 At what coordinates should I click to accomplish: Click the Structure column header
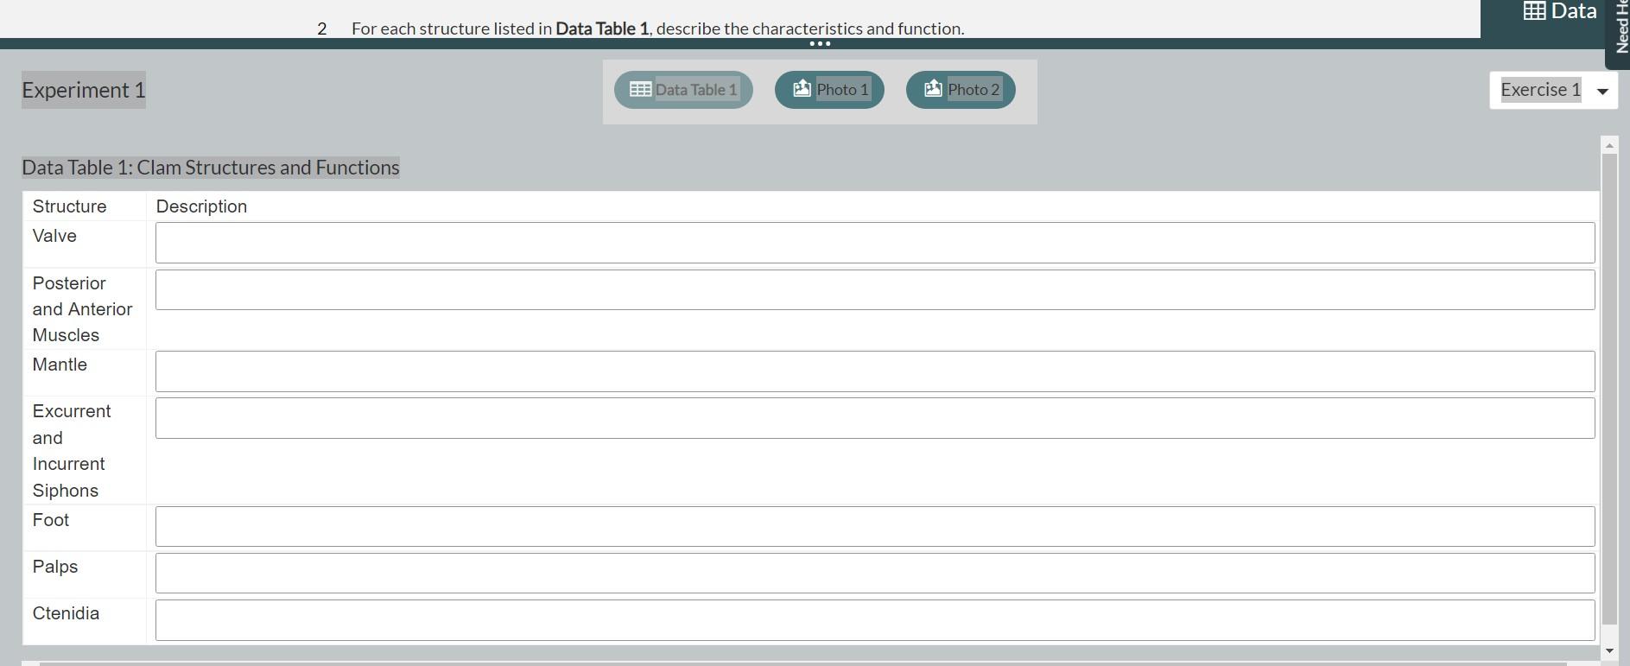(70, 206)
